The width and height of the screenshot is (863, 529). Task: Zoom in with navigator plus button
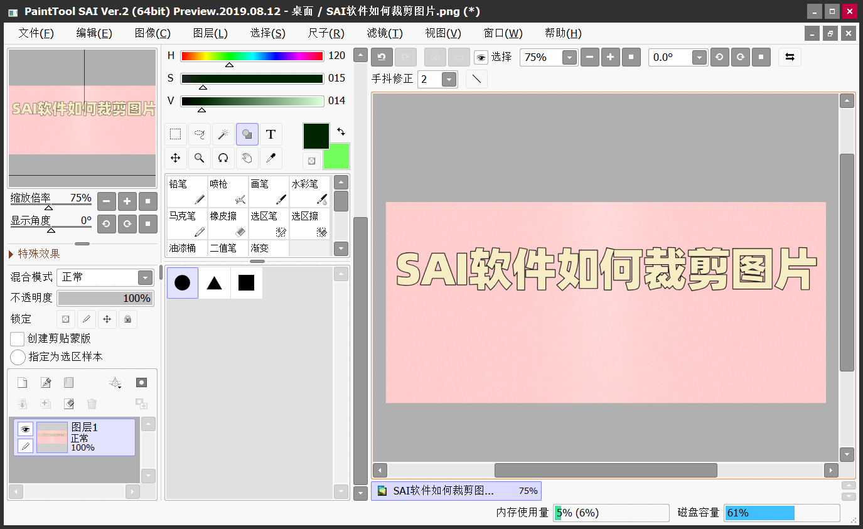[x=127, y=201]
